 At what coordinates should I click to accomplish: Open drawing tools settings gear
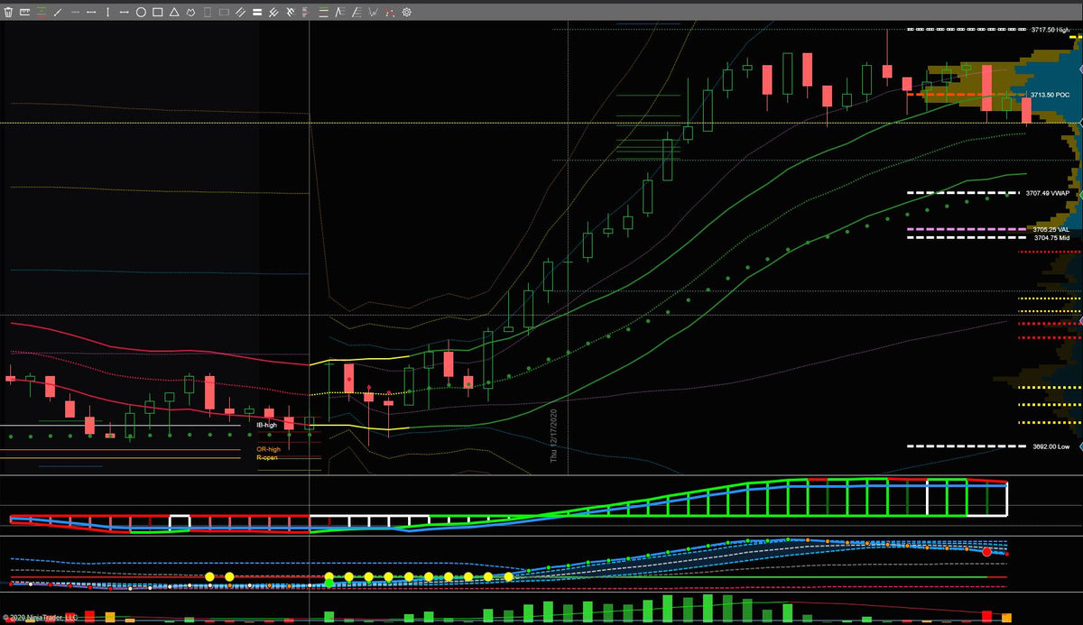click(x=407, y=13)
